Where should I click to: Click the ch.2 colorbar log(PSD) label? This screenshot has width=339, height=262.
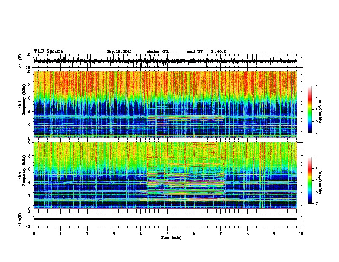click(x=320, y=182)
